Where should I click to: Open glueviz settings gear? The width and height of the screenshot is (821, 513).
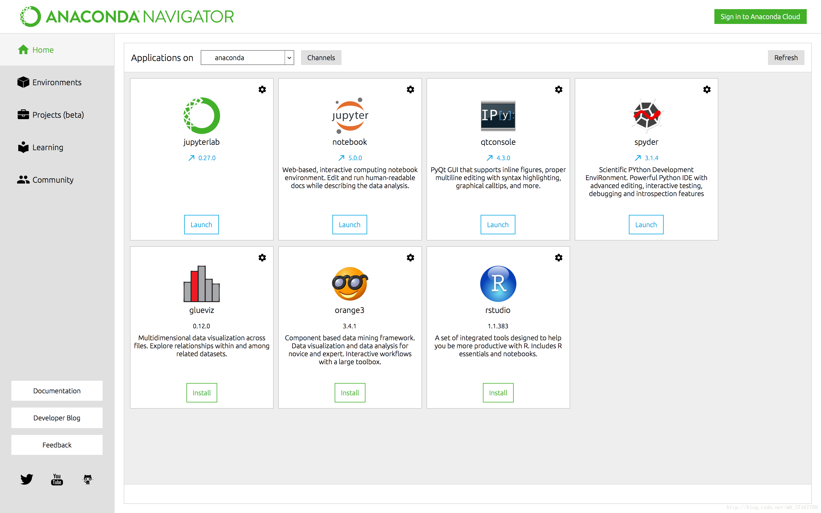pos(262,258)
